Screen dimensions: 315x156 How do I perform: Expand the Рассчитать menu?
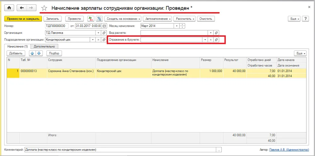184,19
